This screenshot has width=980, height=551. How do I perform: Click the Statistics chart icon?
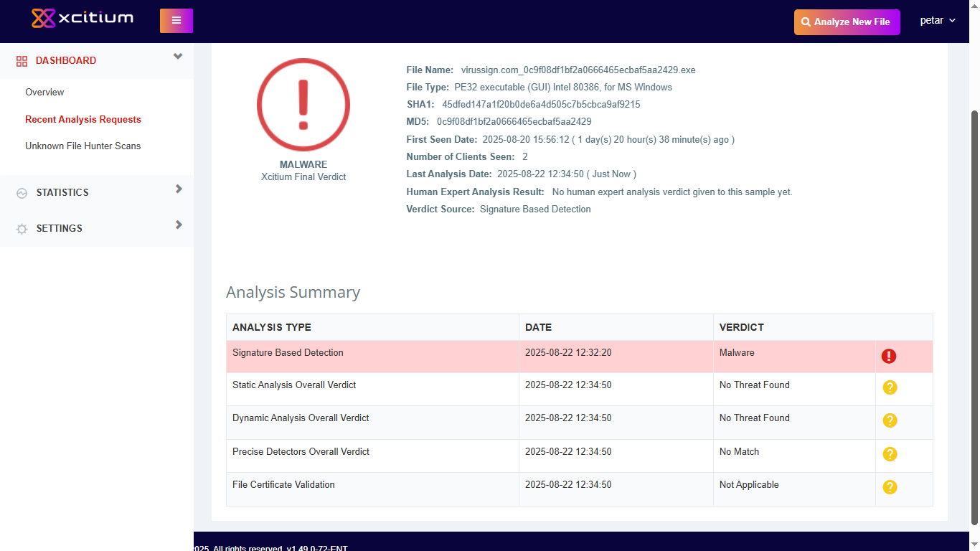[22, 193]
